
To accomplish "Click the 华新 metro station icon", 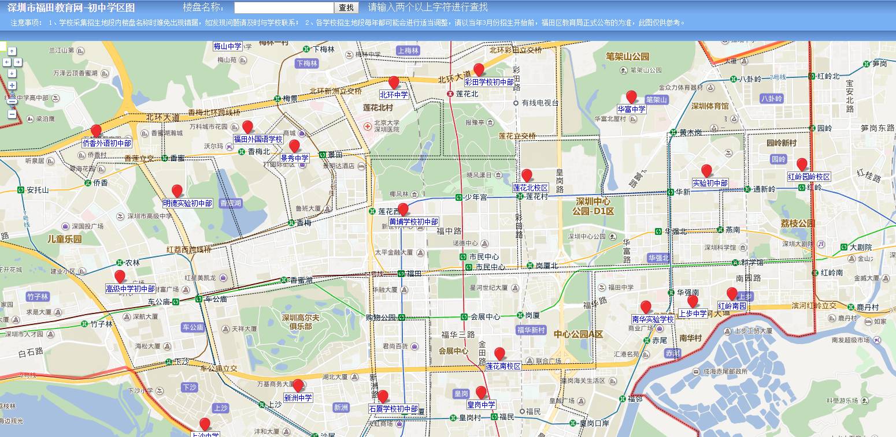I will pyautogui.click(x=670, y=192).
